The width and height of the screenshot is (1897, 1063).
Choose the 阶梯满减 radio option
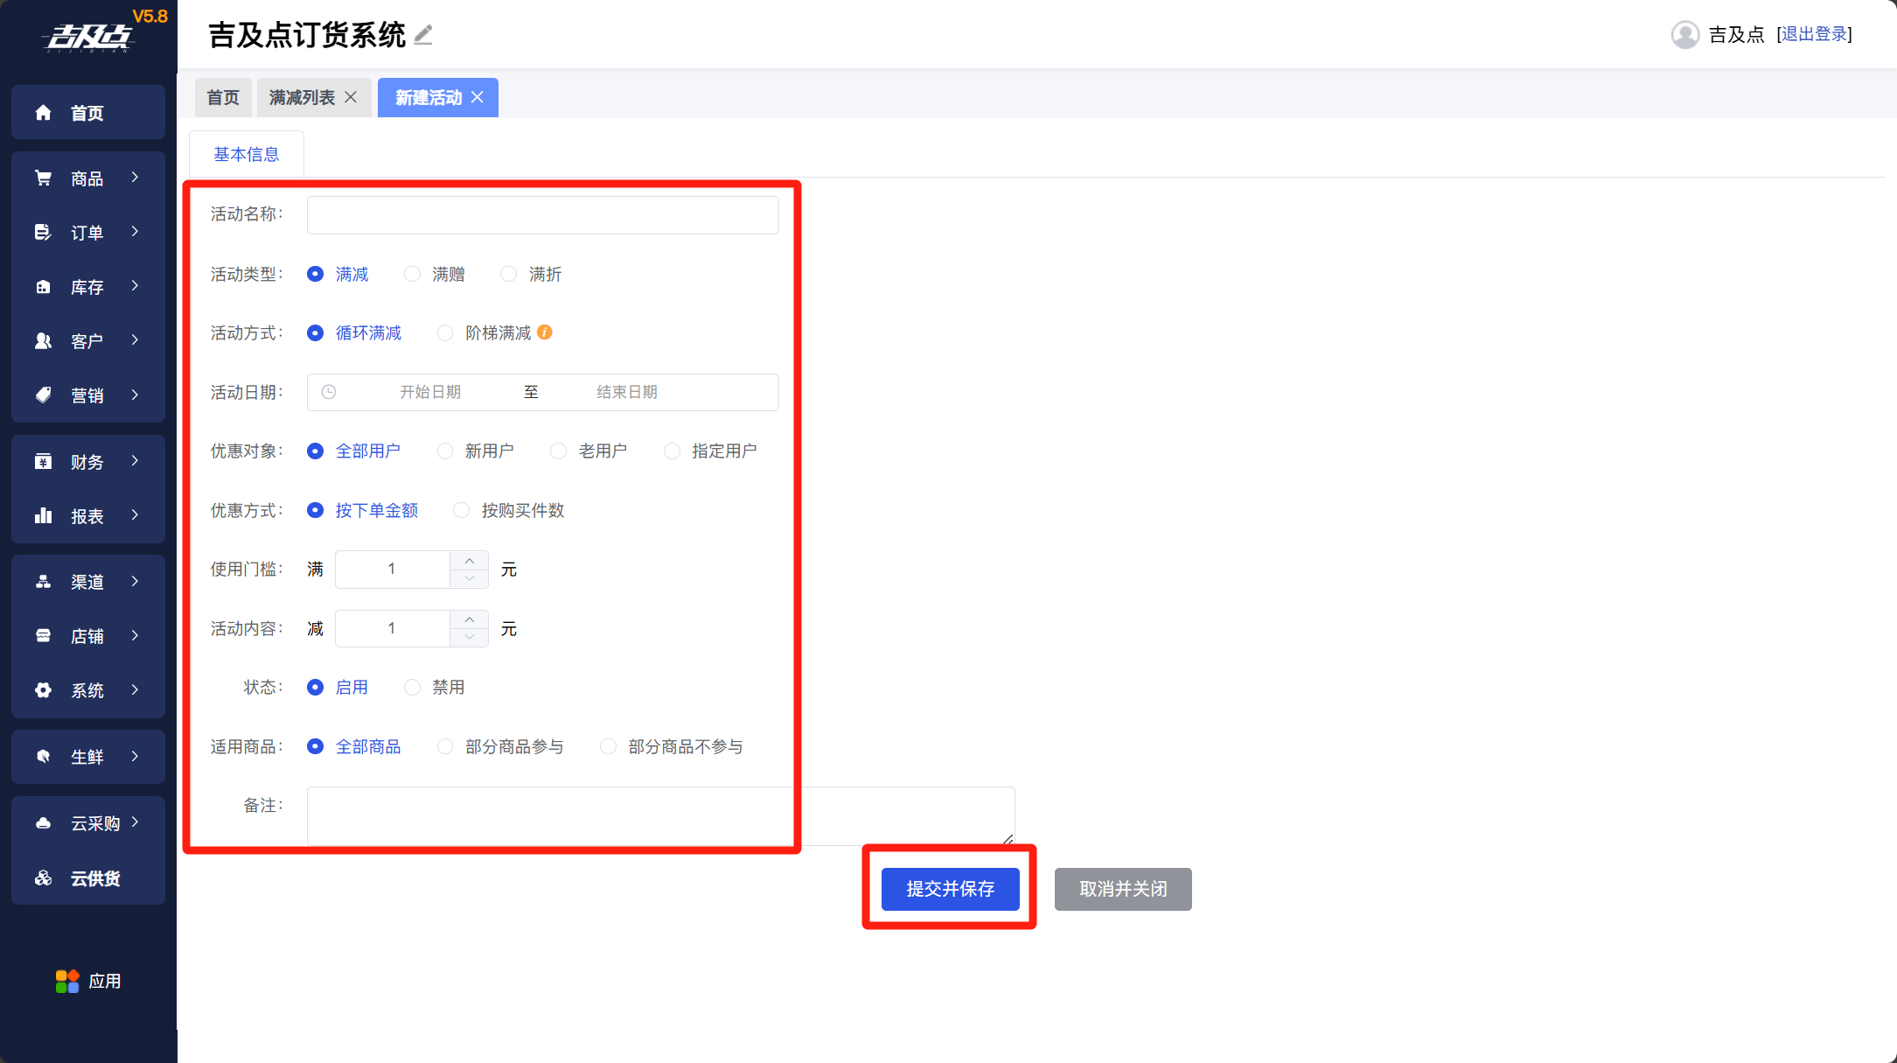coord(445,333)
